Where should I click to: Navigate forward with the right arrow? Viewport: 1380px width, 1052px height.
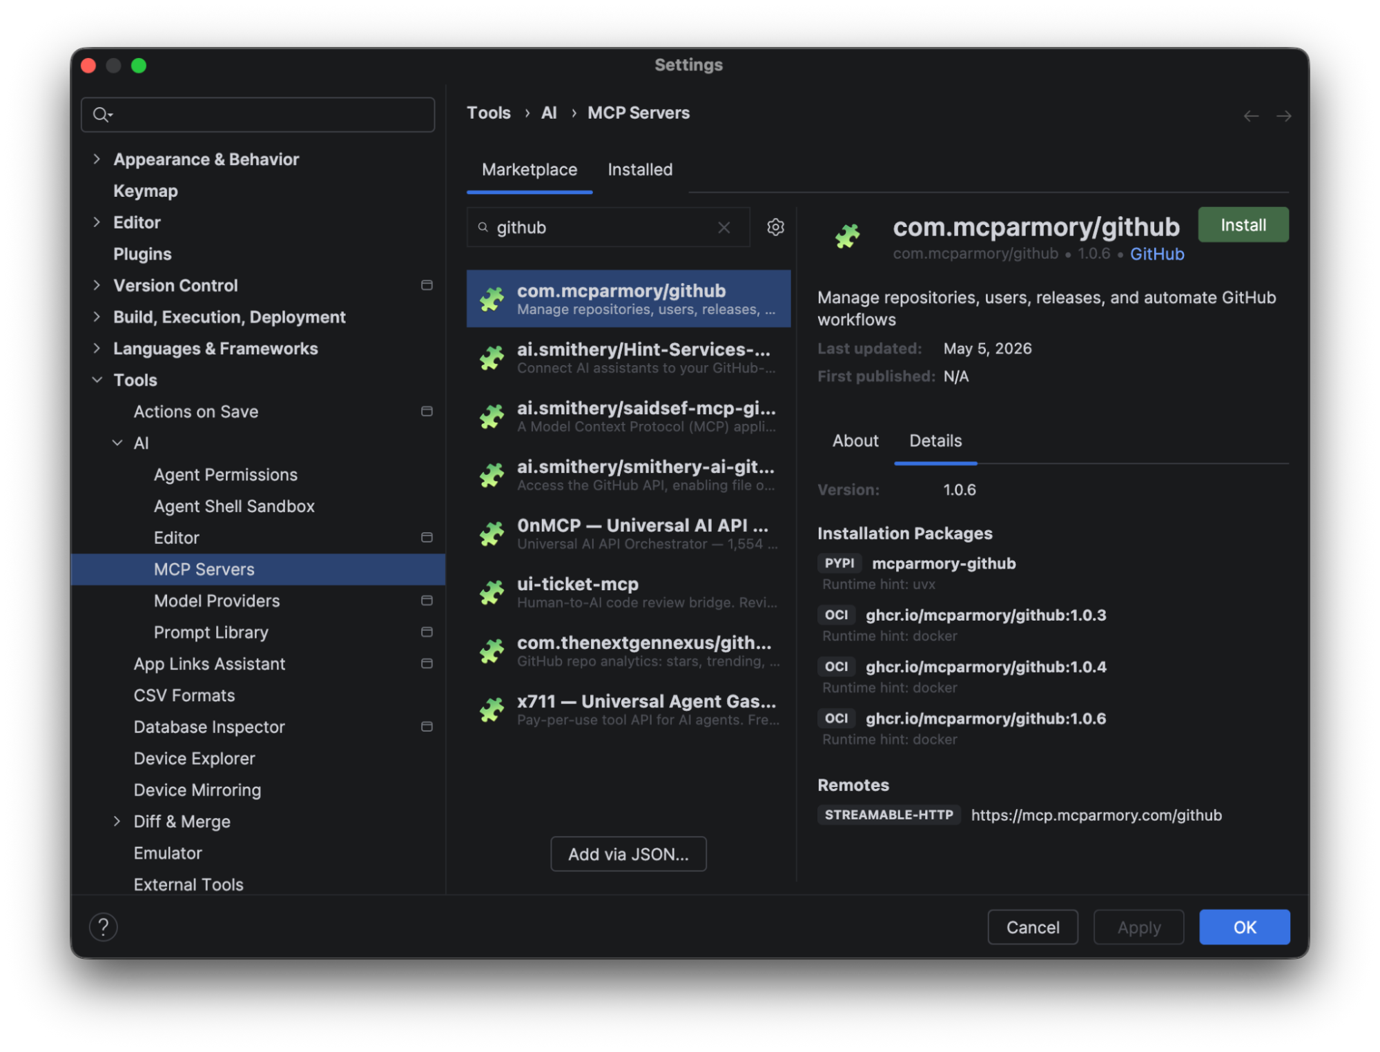1283,116
